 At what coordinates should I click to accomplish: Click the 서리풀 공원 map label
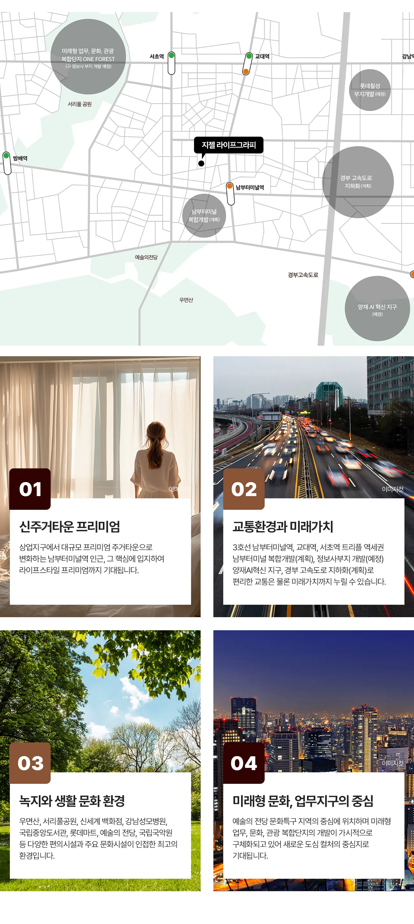80,104
